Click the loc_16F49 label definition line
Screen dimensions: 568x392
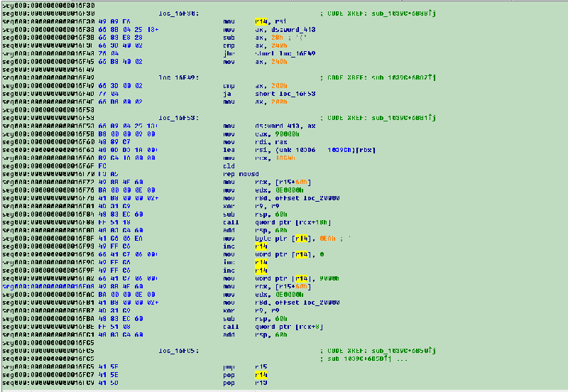[x=179, y=77]
